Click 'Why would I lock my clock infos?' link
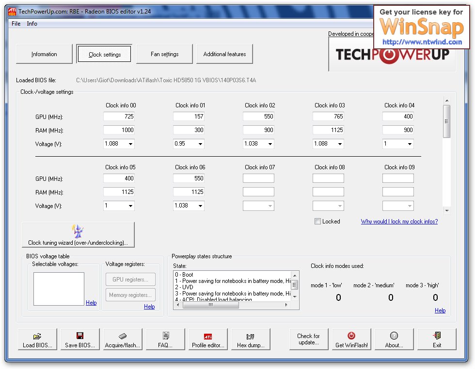 tap(399, 221)
